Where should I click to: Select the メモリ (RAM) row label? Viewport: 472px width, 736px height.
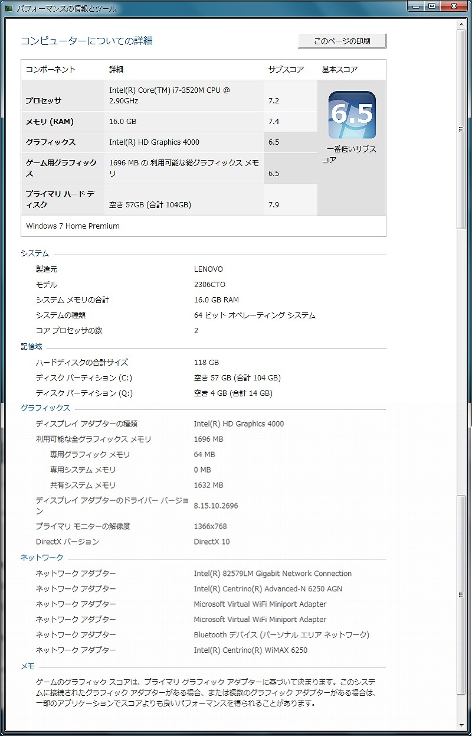(x=49, y=122)
